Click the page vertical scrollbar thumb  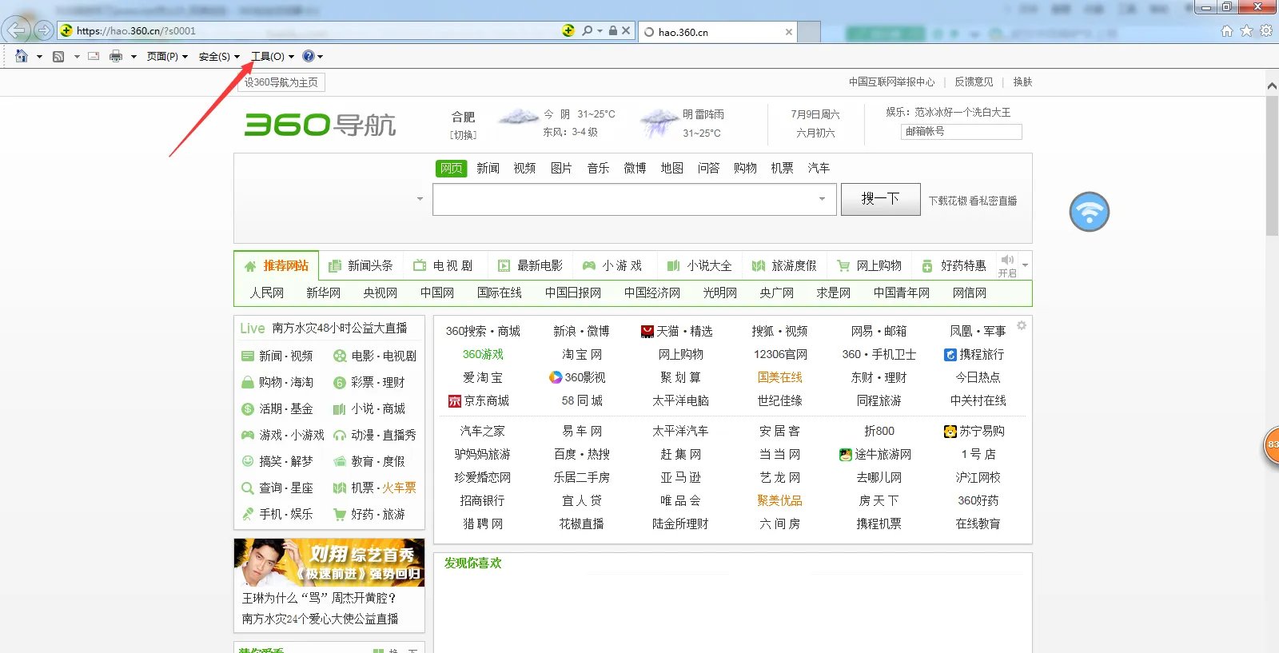pyautogui.click(x=1272, y=166)
